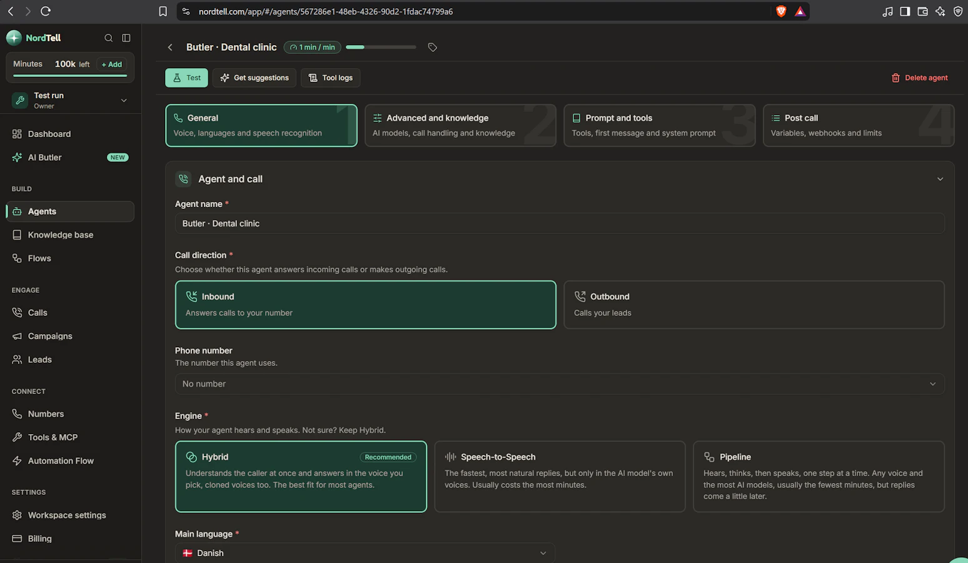Choose the Pipeline engine option
The height and width of the screenshot is (563, 968).
819,477
